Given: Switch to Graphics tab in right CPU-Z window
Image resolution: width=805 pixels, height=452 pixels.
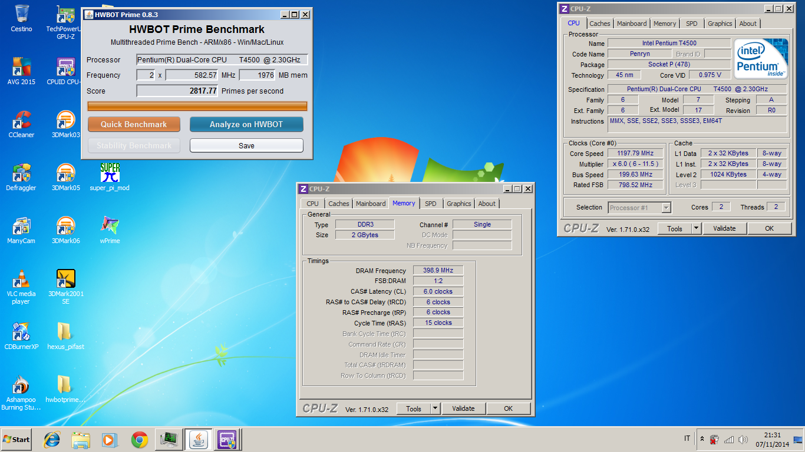Looking at the screenshot, I should 720,24.
